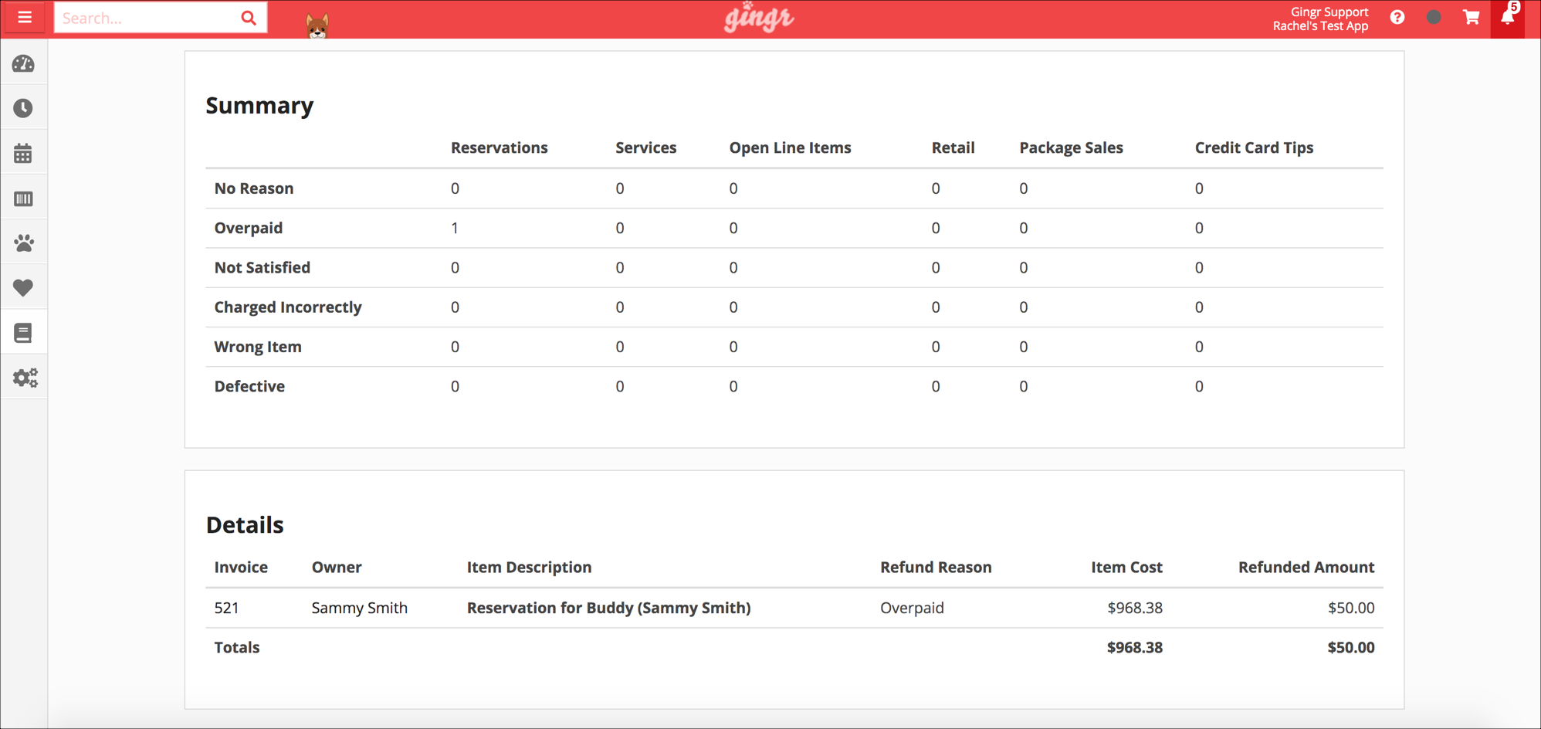Open Reservation for Buddy (Sammy Smith)
Screen dimensions: 1541x729
(x=608, y=608)
